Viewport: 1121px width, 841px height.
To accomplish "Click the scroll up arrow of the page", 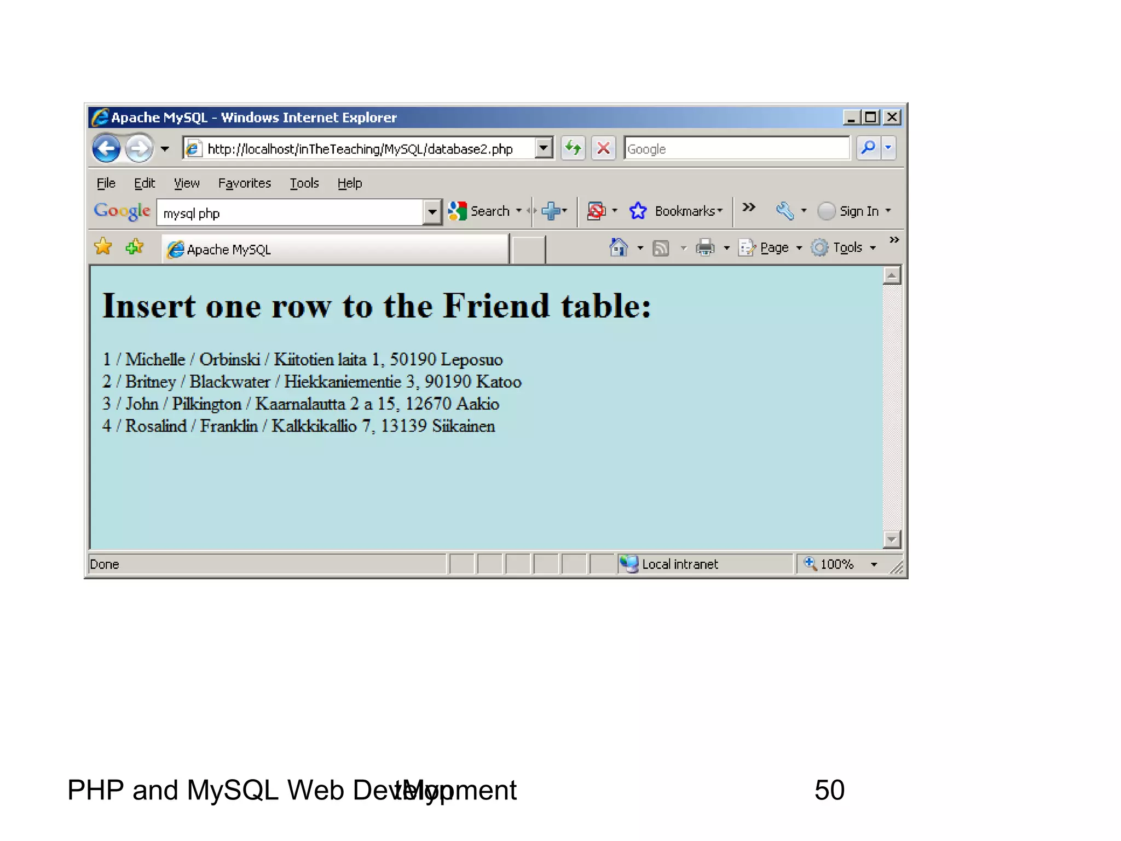I will coord(892,275).
